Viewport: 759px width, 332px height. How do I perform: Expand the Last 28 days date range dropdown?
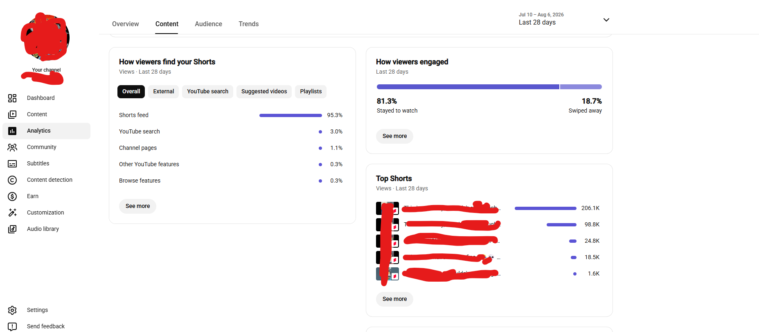[x=564, y=19]
